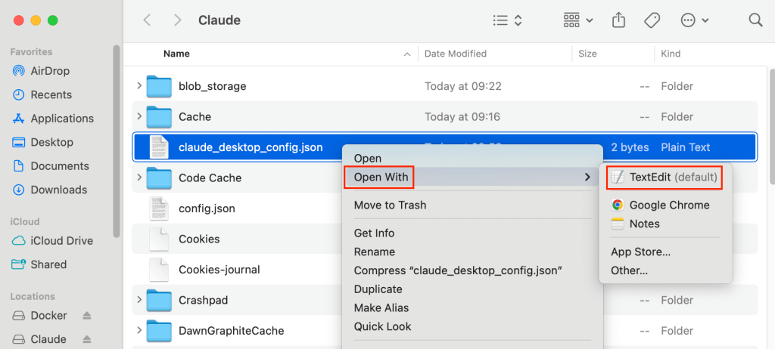Click the sidebar scrollbar
Viewport: 775px width, 349px height.
tap(117, 141)
